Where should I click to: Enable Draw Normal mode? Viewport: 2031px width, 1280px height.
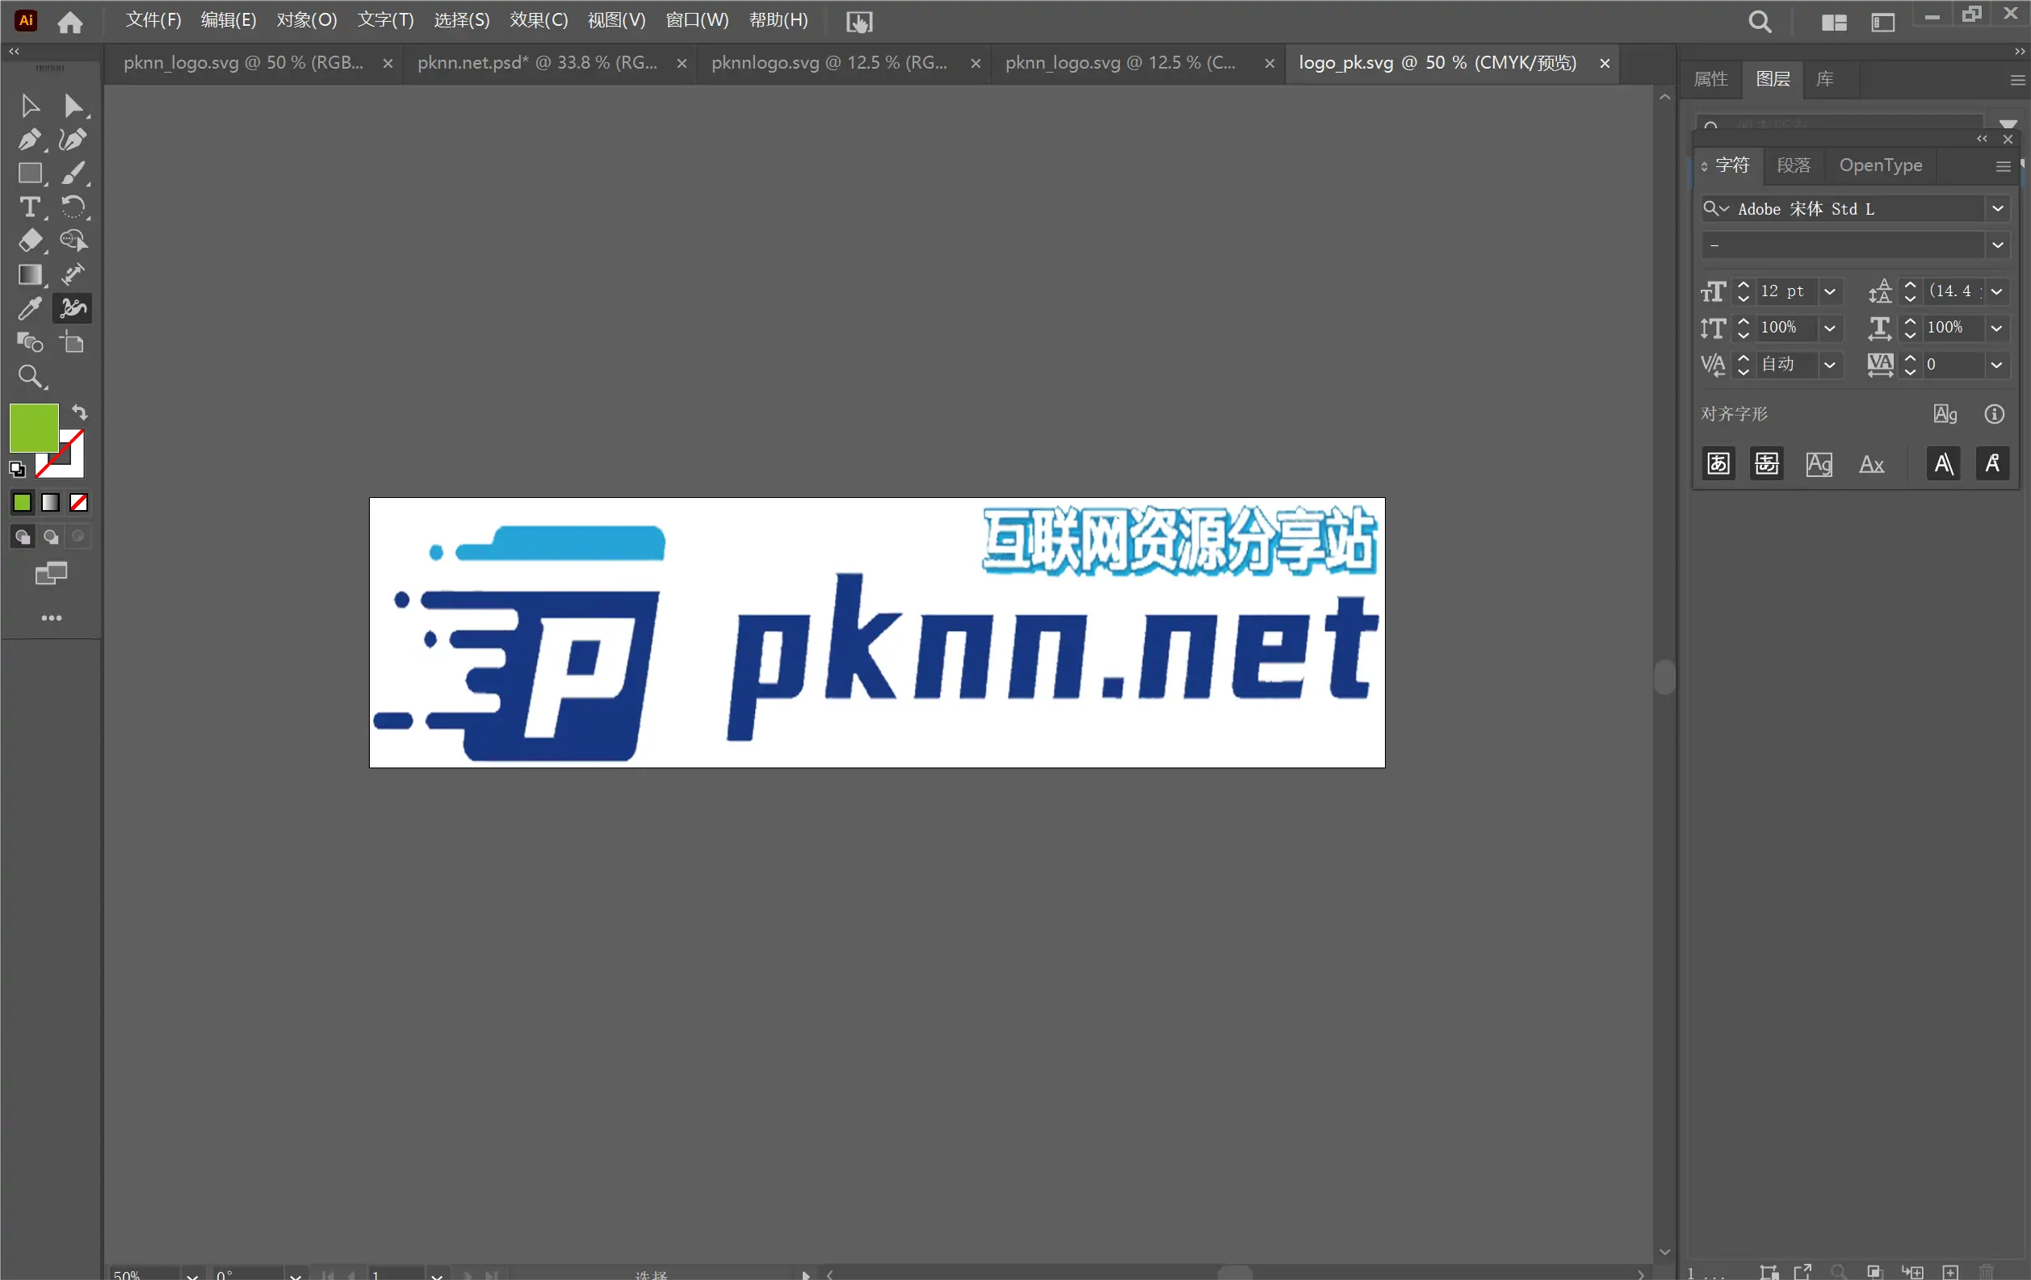coord(23,537)
